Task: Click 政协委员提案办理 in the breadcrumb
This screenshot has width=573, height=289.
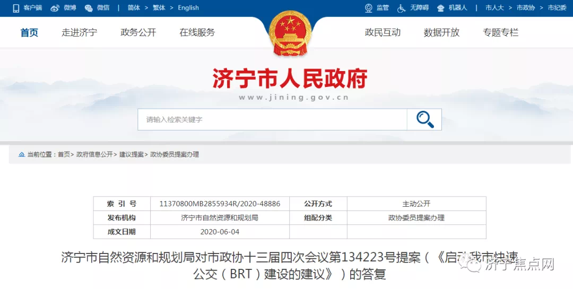Action: [x=175, y=154]
